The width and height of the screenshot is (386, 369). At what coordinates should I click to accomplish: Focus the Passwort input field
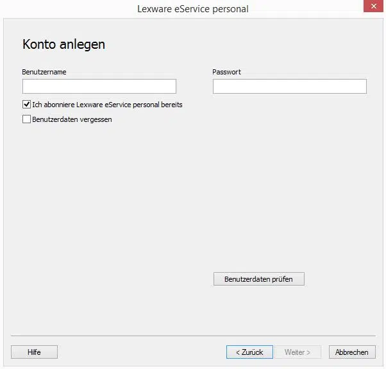pyautogui.click(x=290, y=86)
